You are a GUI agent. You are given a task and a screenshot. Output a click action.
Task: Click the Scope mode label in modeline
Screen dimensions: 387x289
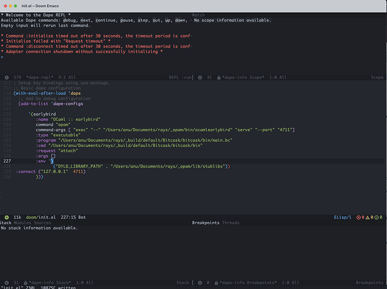click(x=377, y=77)
